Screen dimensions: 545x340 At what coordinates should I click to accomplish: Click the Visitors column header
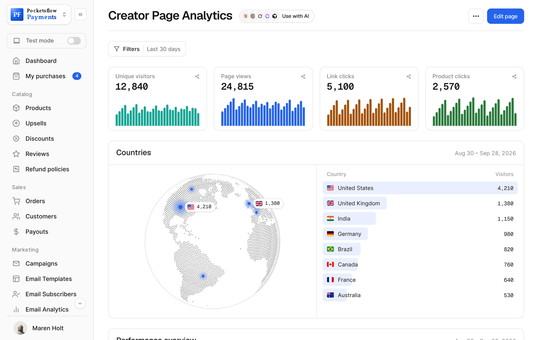click(x=504, y=174)
